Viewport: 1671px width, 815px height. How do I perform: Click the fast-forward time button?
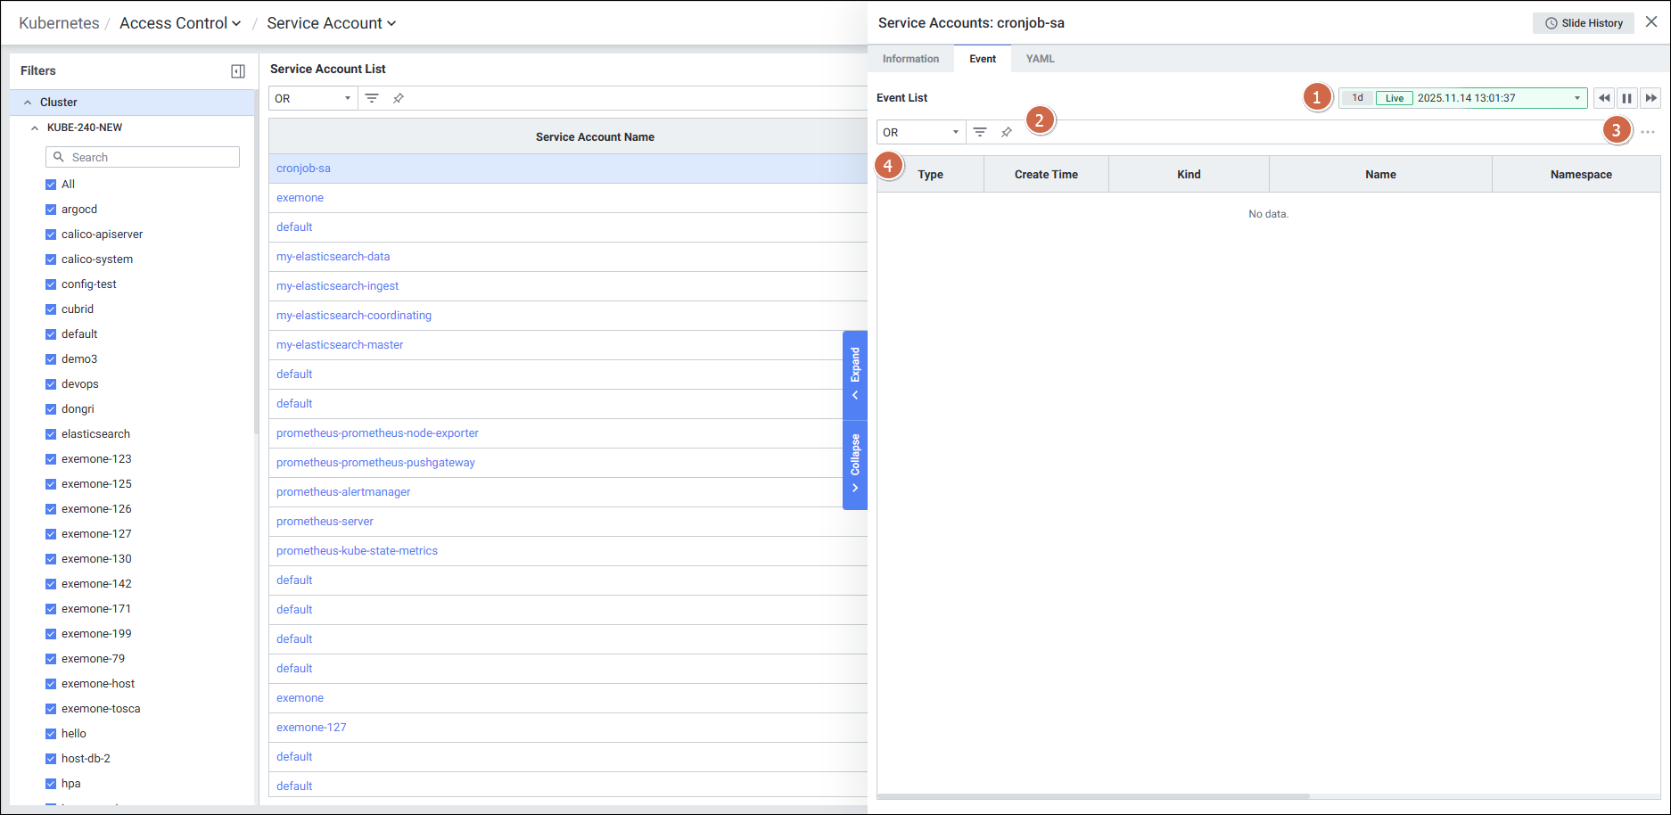(1650, 98)
